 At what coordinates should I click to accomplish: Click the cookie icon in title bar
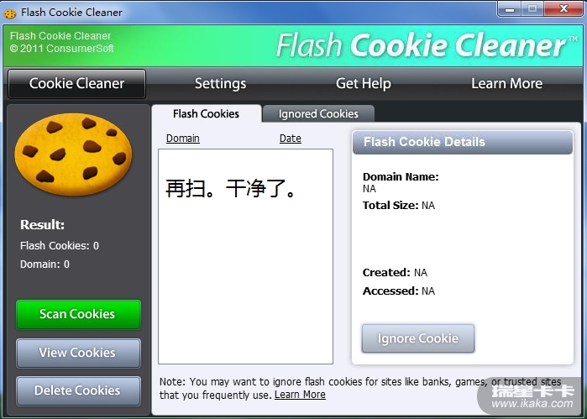[x=10, y=13]
